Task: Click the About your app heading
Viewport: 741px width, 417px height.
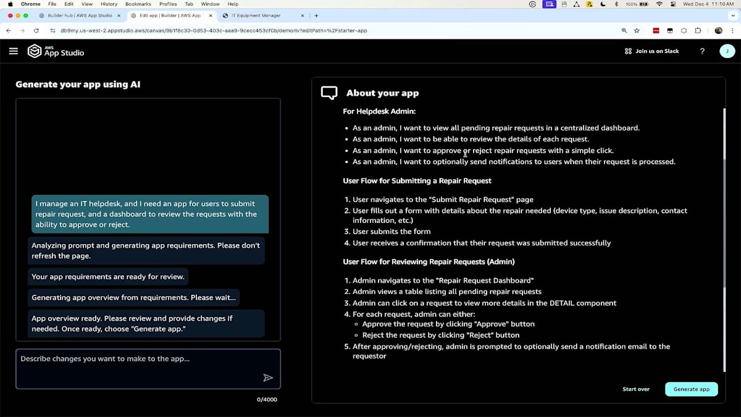Action: tap(383, 93)
